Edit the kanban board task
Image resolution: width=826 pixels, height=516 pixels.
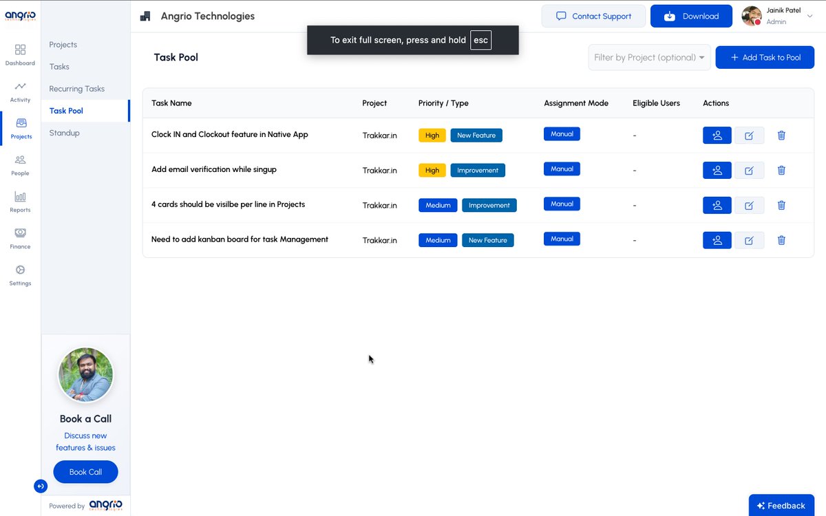click(x=749, y=240)
